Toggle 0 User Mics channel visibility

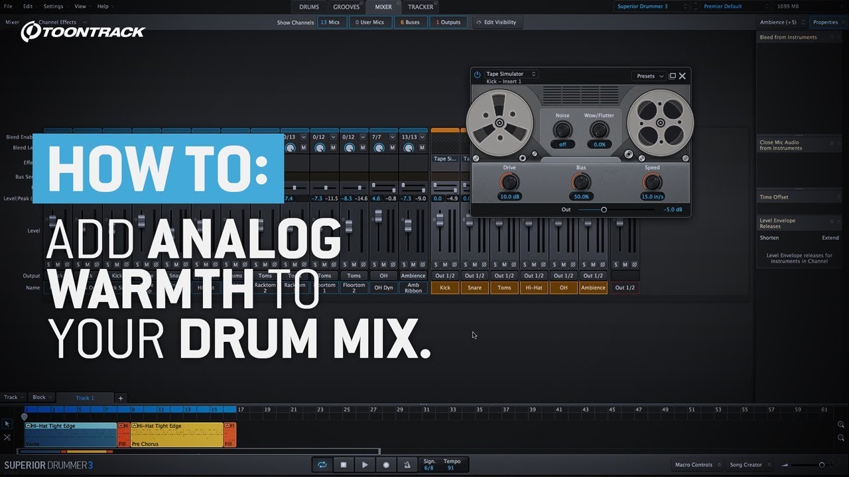click(369, 23)
